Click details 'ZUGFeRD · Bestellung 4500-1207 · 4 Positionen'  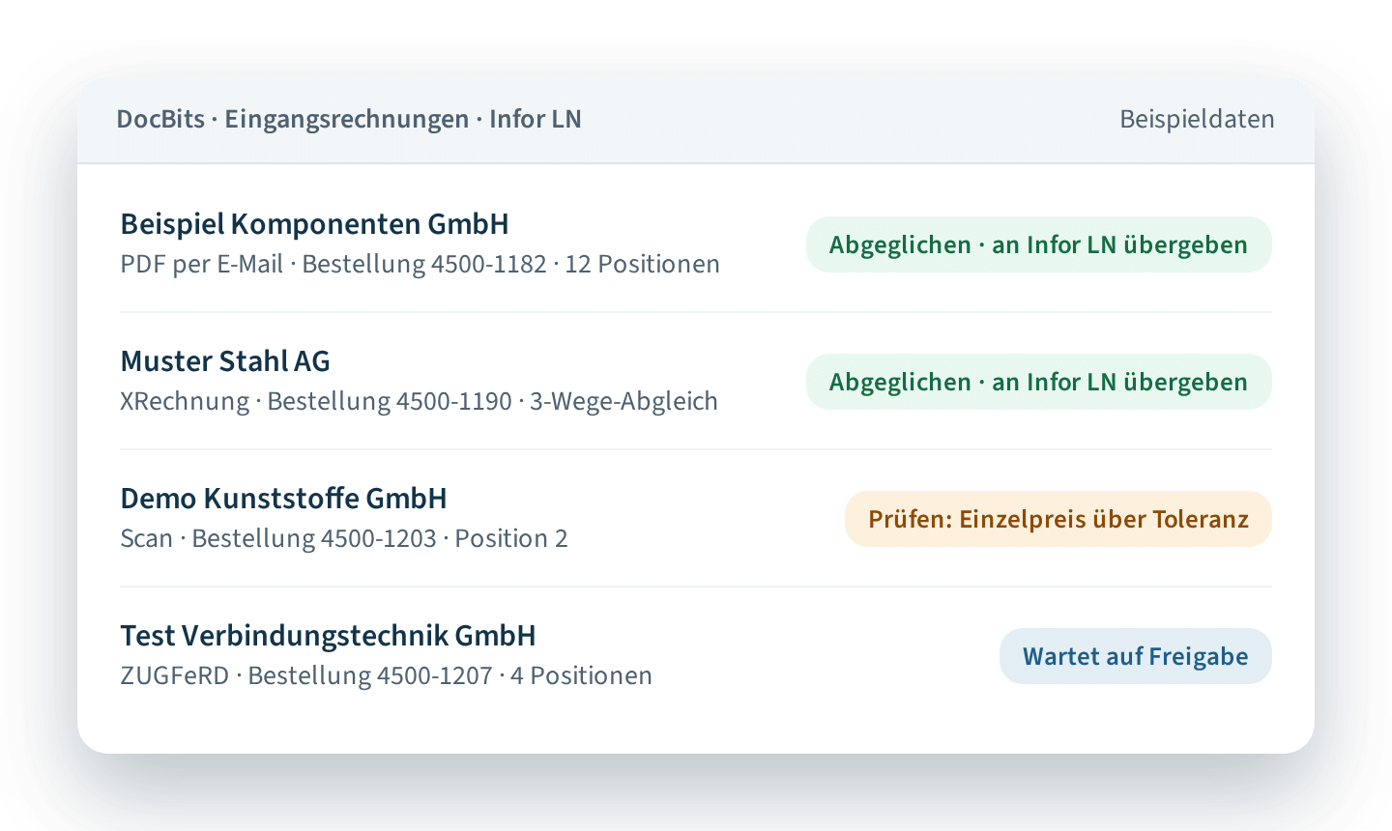coord(386,675)
